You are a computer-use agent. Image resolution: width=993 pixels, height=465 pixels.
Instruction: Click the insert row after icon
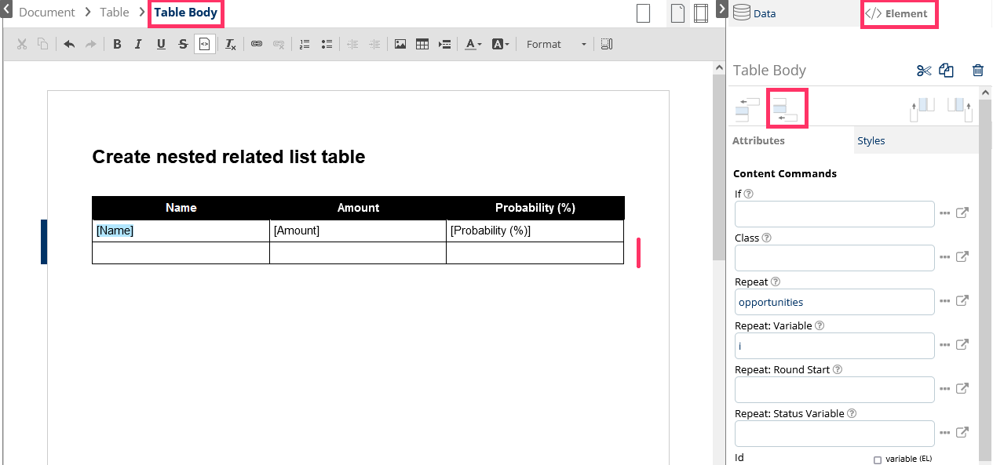click(785, 108)
